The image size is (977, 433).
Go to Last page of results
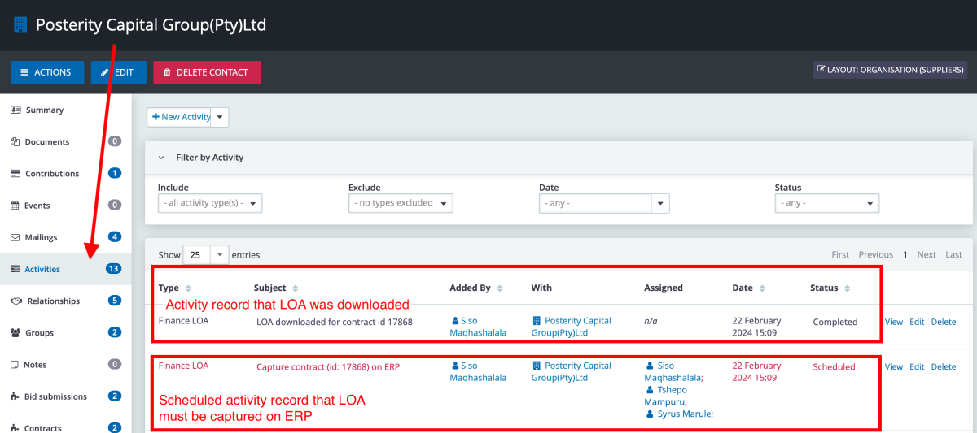coord(953,255)
